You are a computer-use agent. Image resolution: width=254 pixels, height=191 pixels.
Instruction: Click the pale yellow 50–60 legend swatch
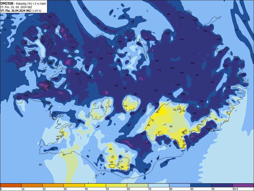pyautogui.click(x=117, y=185)
